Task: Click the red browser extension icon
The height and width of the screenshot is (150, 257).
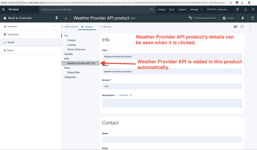Action: point(237,3)
